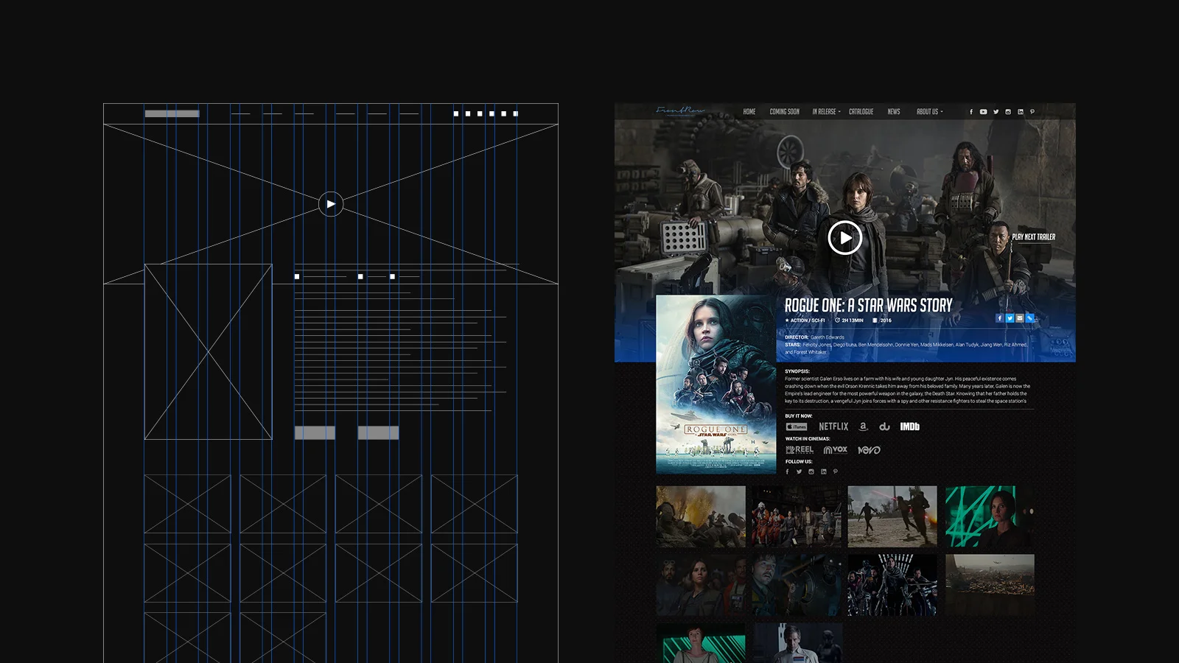The image size is (1179, 663).
Task: Open the LinkedIn icon in the top navigation bar
Action: [x=1021, y=112]
